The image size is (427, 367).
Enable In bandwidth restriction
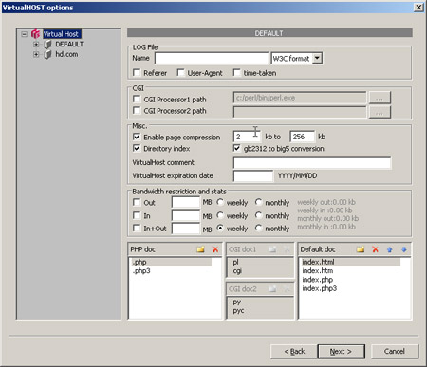click(137, 215)
